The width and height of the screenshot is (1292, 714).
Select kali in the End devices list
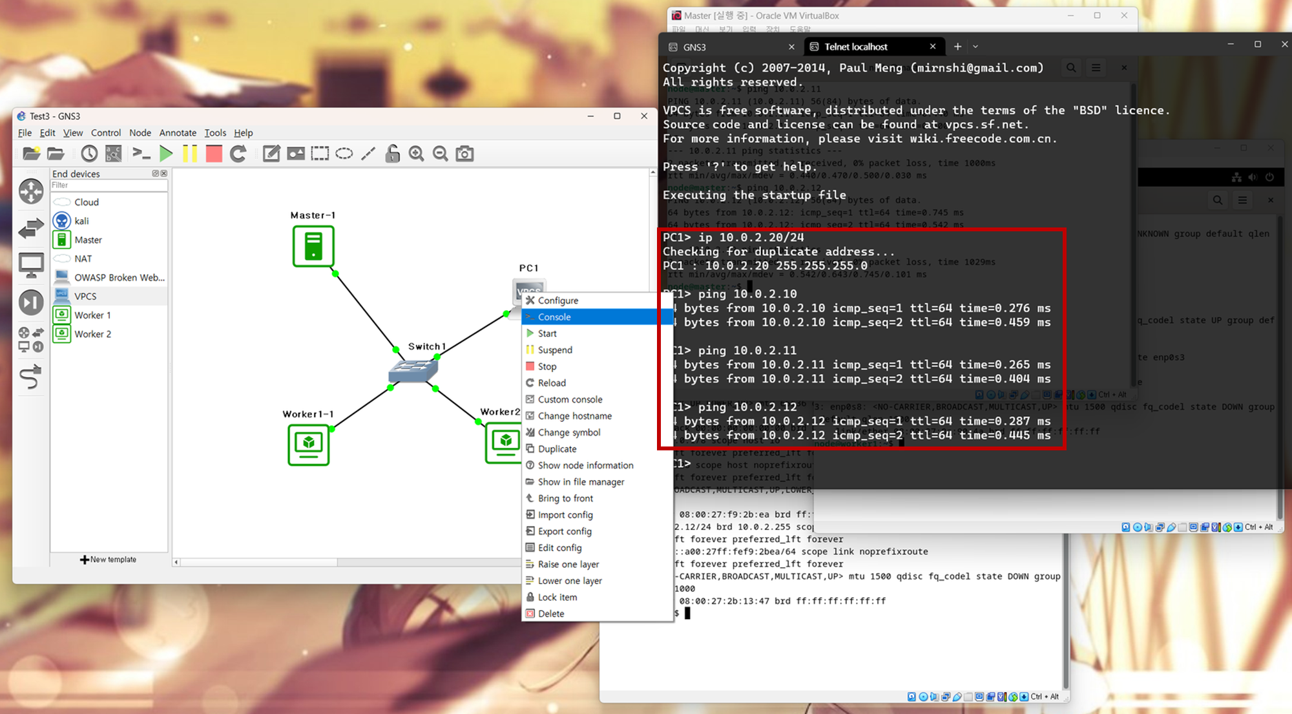[x=109, y=221]
